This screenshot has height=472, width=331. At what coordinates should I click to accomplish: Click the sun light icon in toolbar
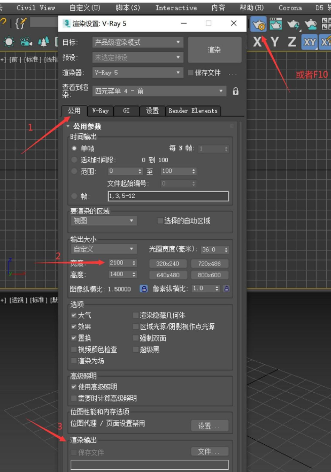(9, 42)
